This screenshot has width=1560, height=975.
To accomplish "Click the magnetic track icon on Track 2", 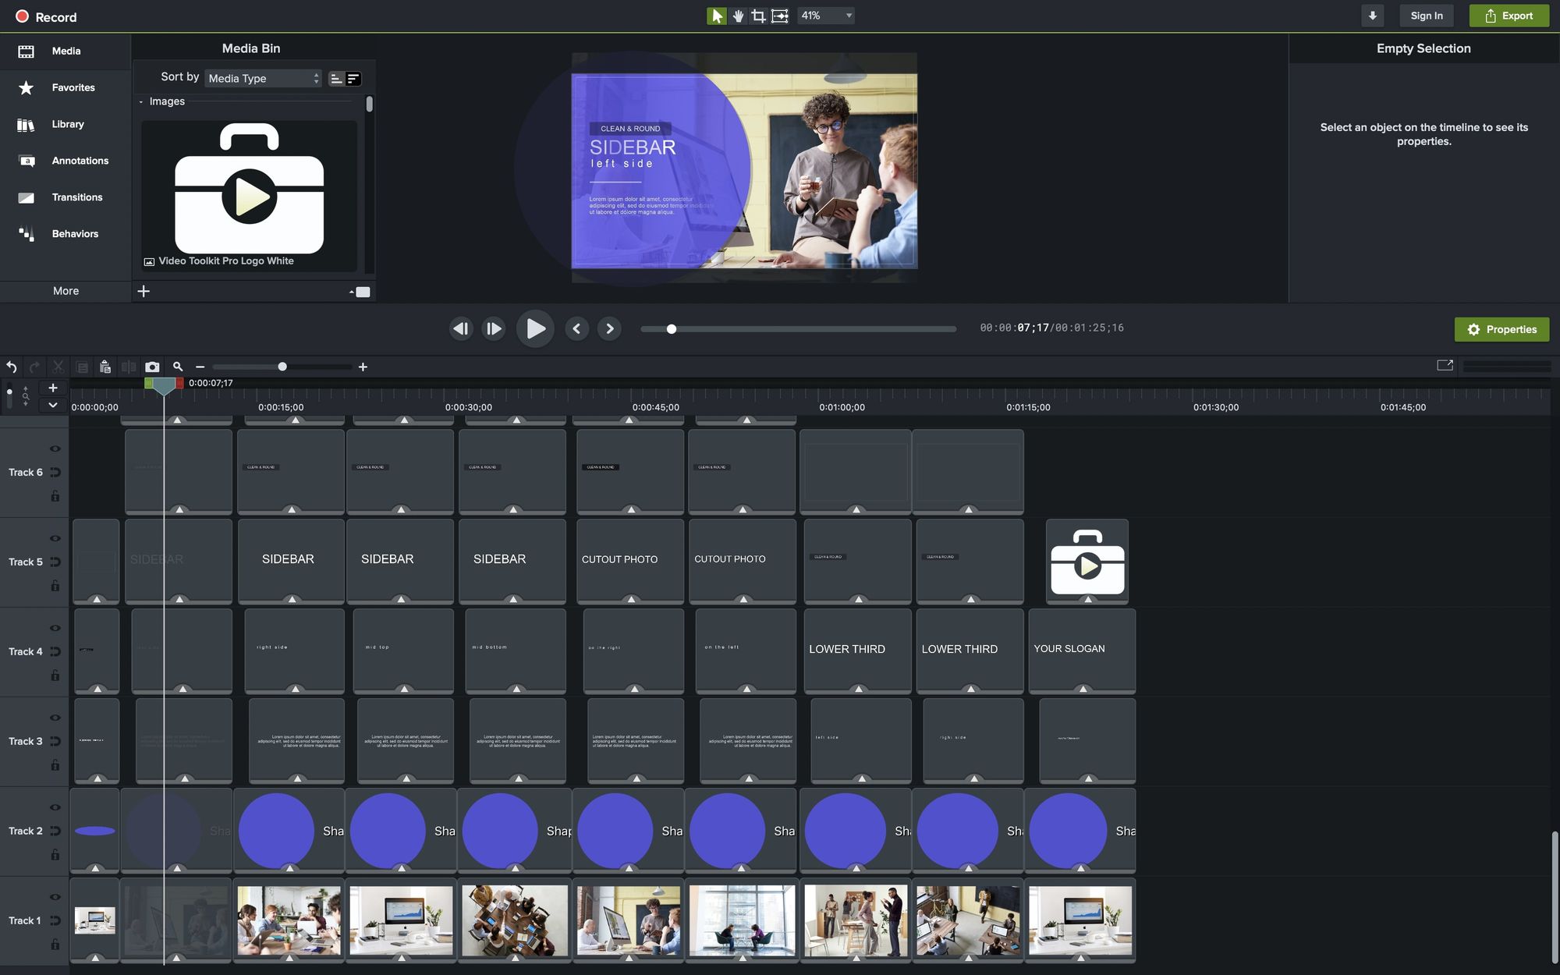I will [x=55, y=831].
